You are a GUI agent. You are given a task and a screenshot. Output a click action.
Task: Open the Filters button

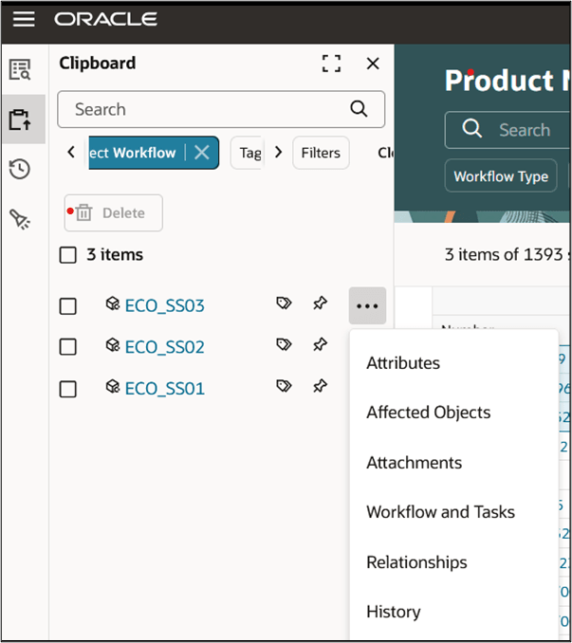321,153
